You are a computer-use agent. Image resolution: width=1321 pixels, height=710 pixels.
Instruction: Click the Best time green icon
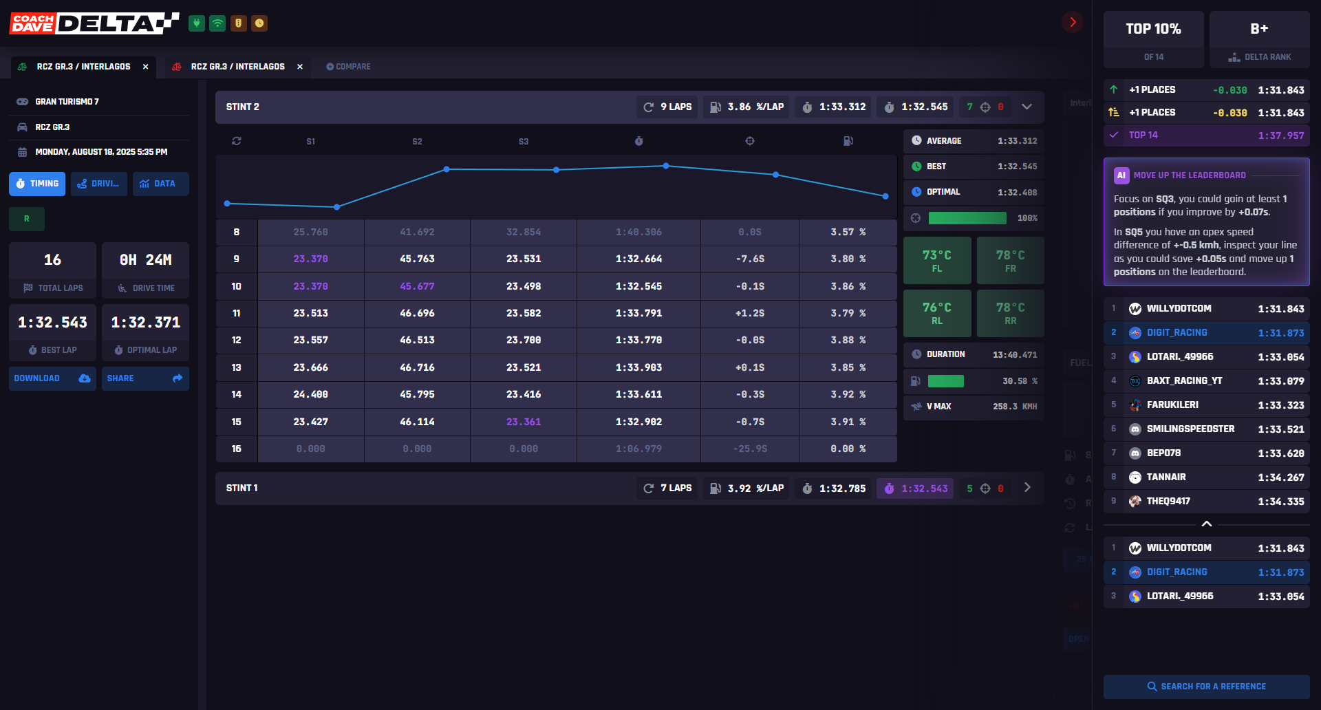tap(916, 166)
